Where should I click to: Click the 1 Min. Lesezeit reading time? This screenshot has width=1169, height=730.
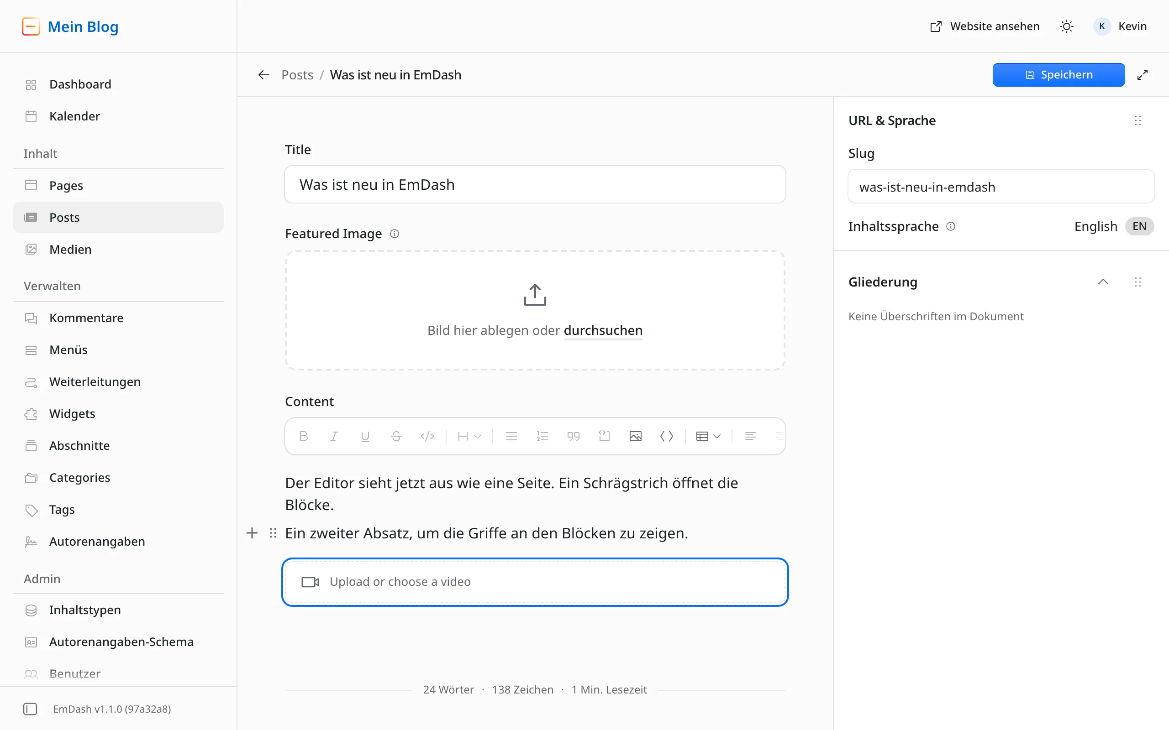(609, 689)
